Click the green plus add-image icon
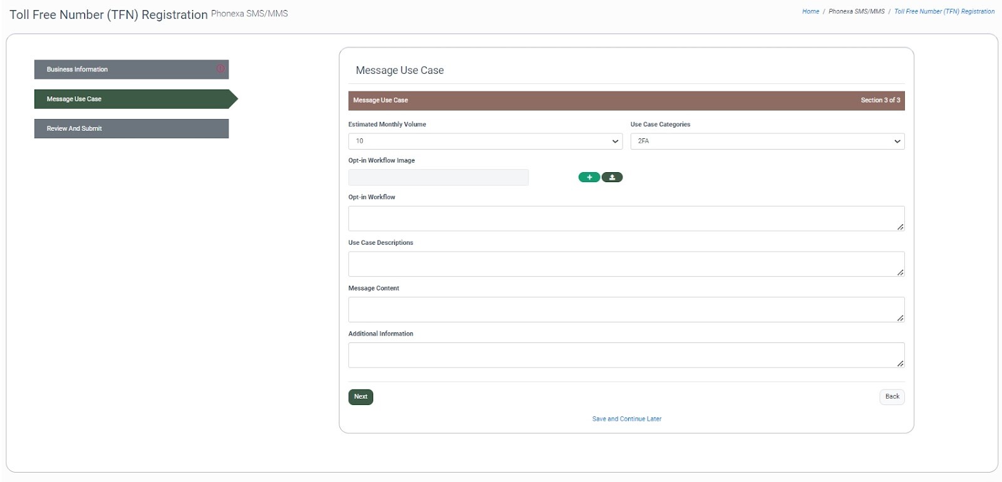This screenshot has height=482, width=1002. click(589, 177)
